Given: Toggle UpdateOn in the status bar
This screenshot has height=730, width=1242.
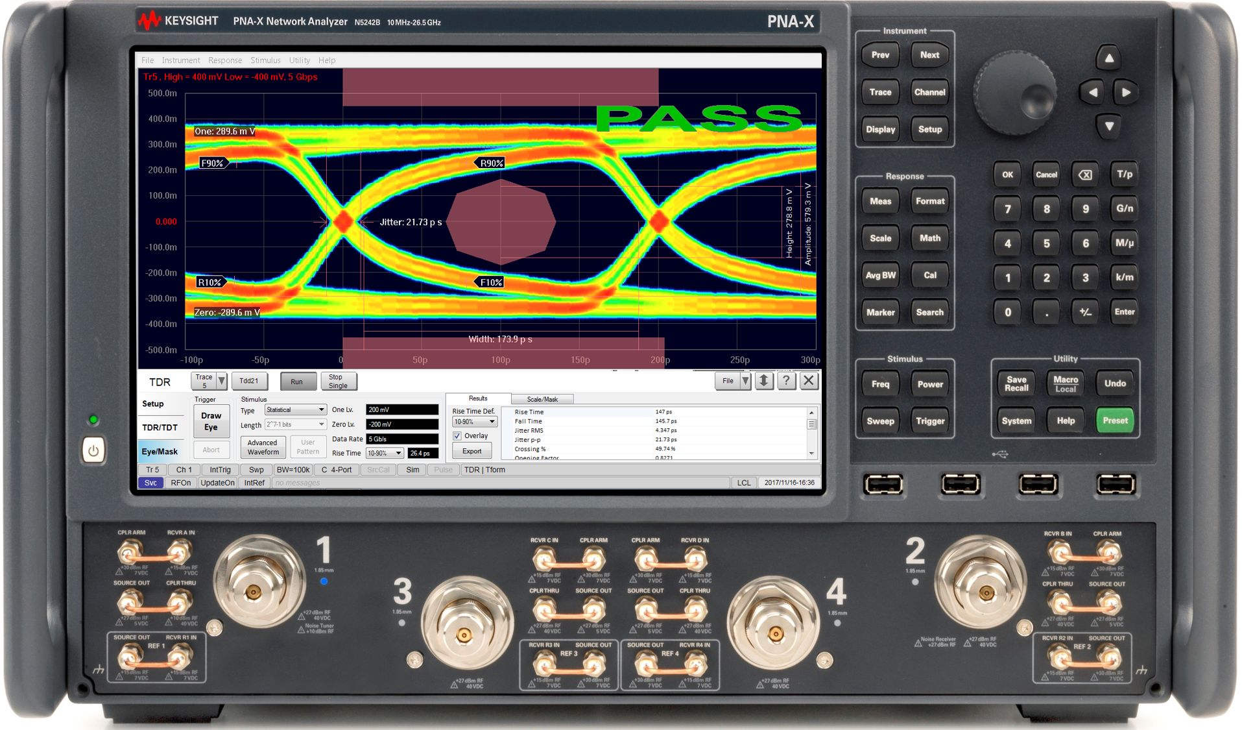Looking at the screenshot, I should coord(217,483).
